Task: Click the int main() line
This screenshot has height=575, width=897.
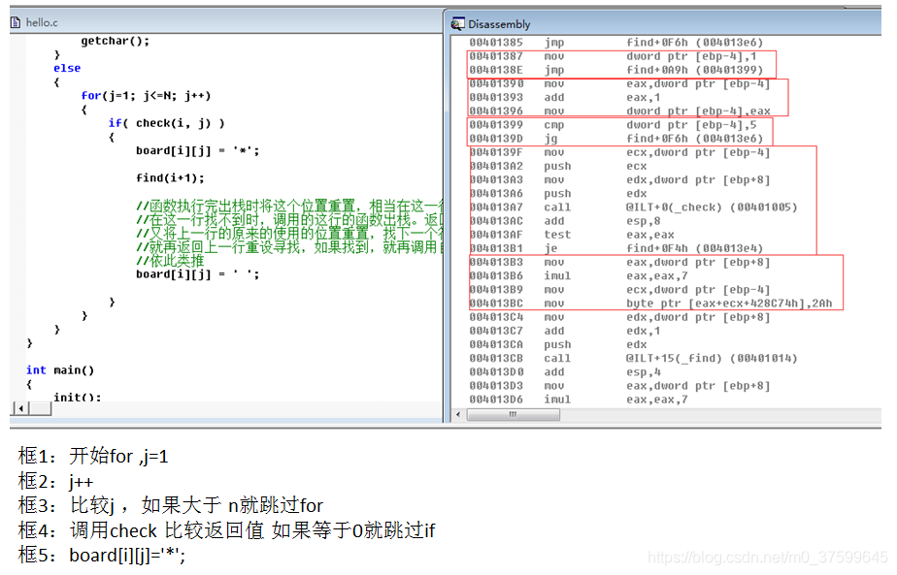Action: [60, 369]
